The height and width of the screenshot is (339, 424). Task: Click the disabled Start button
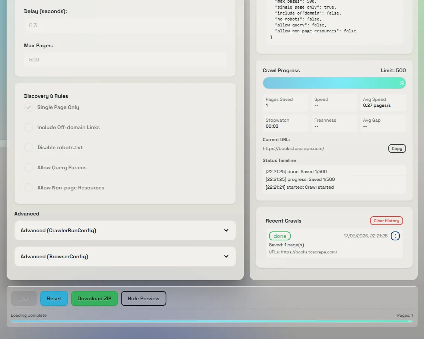(24, 298)
